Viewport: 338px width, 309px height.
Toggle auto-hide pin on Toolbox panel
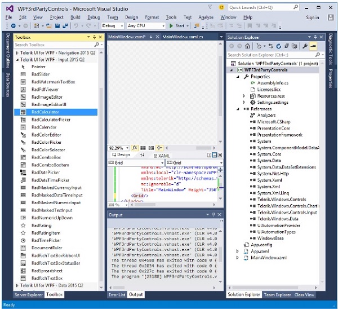[94, 37]
